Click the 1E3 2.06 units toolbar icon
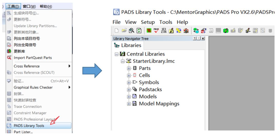Image resolution: width=277 pixels, height=136 pixels. (x=164, y=31)
